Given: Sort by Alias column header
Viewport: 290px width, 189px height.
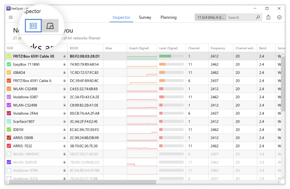Looking at the screenshot, I should click(x=115, y=48).
